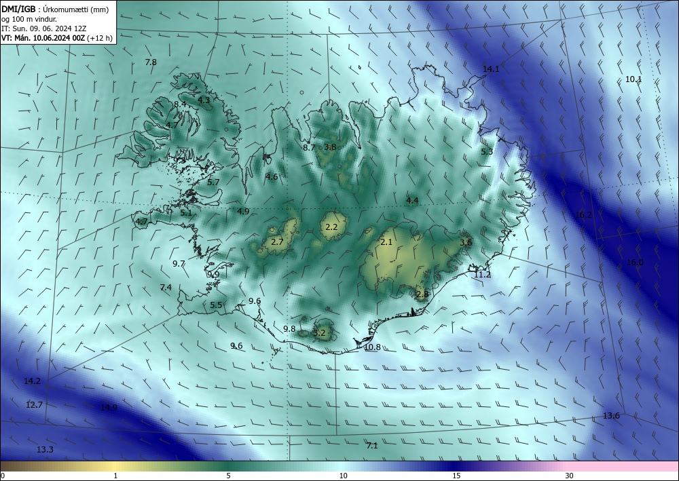Select the 13.3 precipitation value

click(45, 450)
